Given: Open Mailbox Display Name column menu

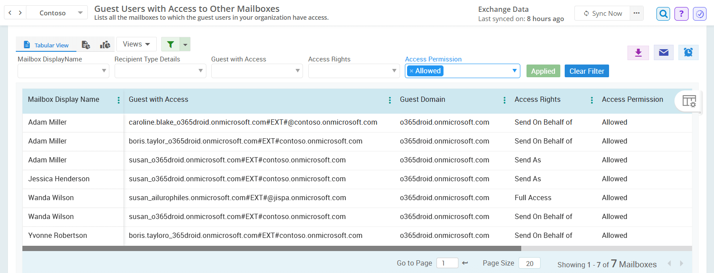Looking at the screenshot, I should [x=119, y=100].
